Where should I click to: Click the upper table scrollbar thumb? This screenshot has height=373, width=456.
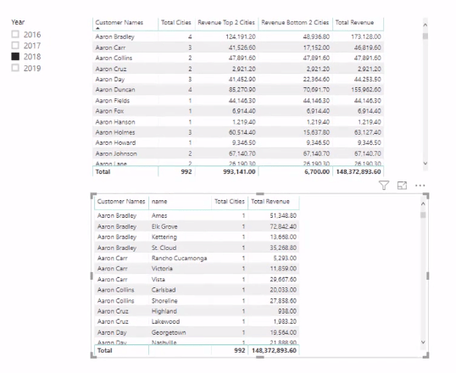tap(425, 36)
